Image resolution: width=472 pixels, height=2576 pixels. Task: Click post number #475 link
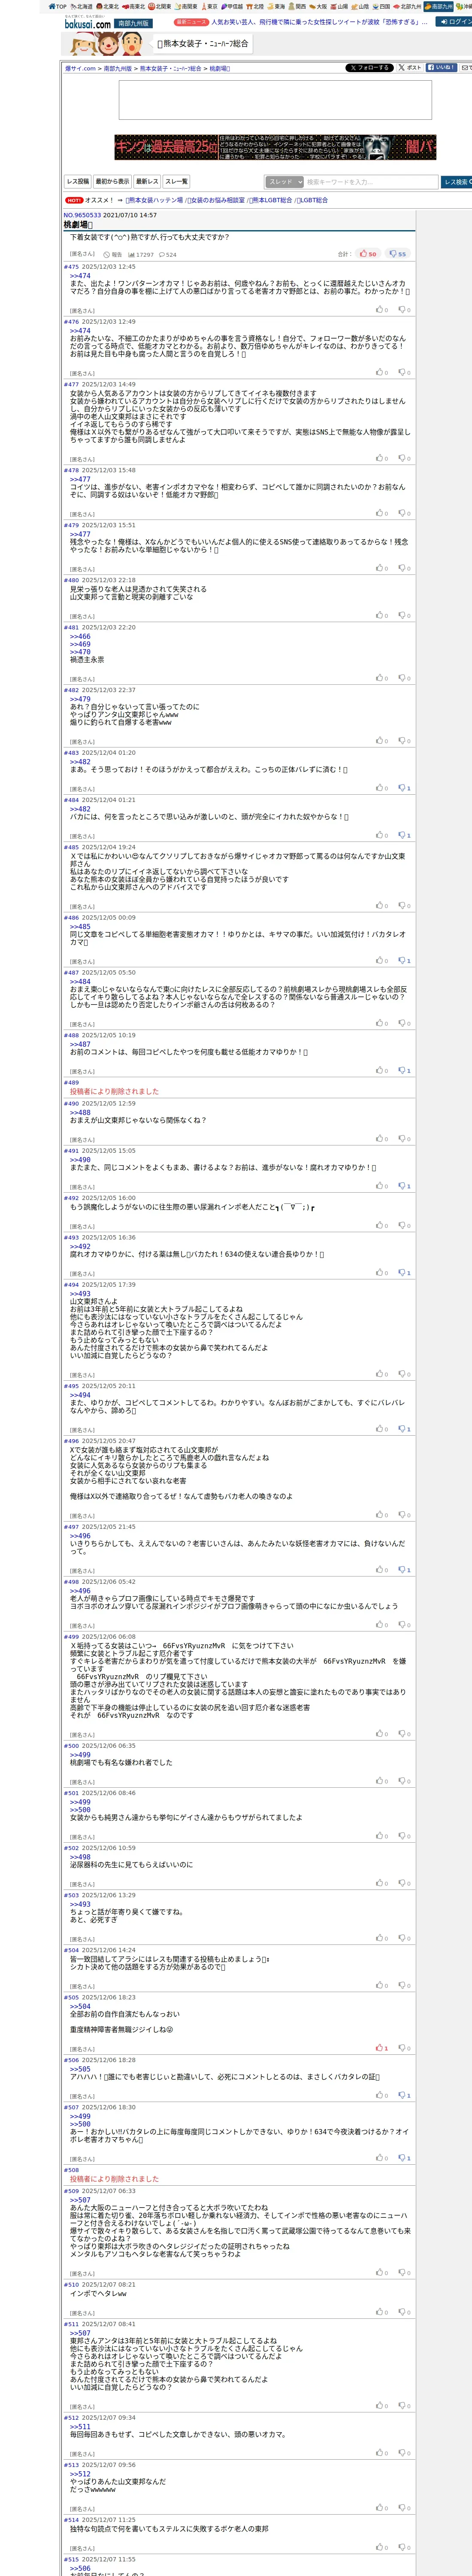pyautogui.click(x=71, y=267)
